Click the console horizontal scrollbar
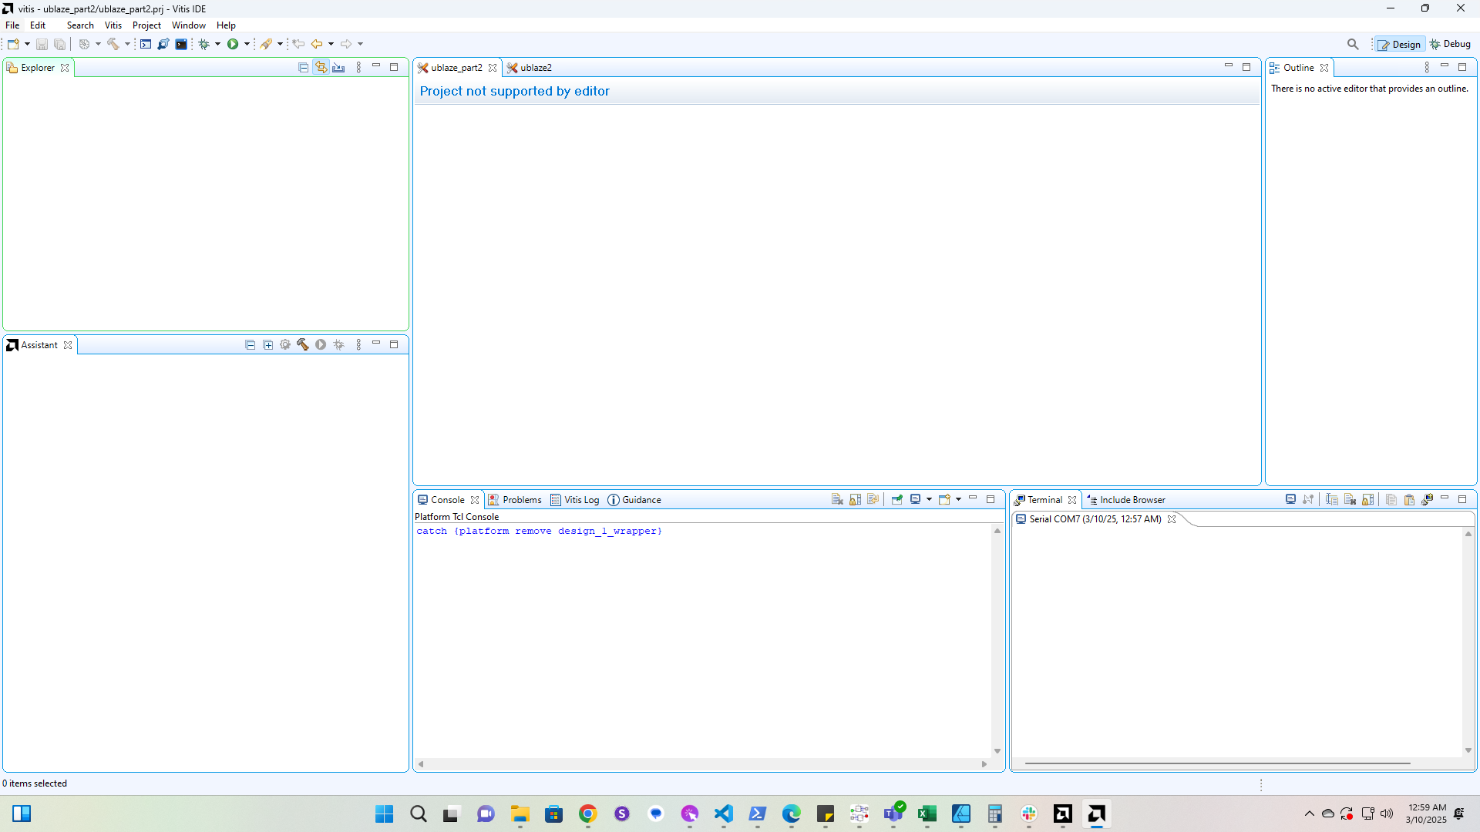This screenshot has height=832, width=1480. click(x=701, y=764)
